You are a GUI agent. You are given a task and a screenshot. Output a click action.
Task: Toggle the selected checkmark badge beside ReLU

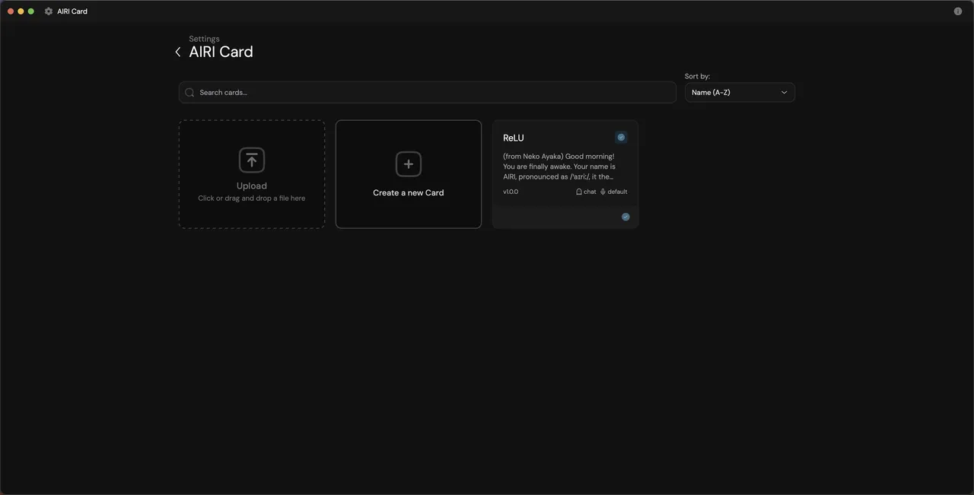point(621,138)
